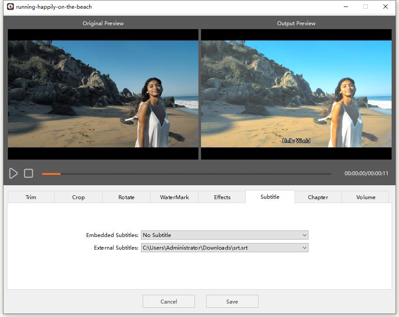Play the video preview

(x=13, y=173)
